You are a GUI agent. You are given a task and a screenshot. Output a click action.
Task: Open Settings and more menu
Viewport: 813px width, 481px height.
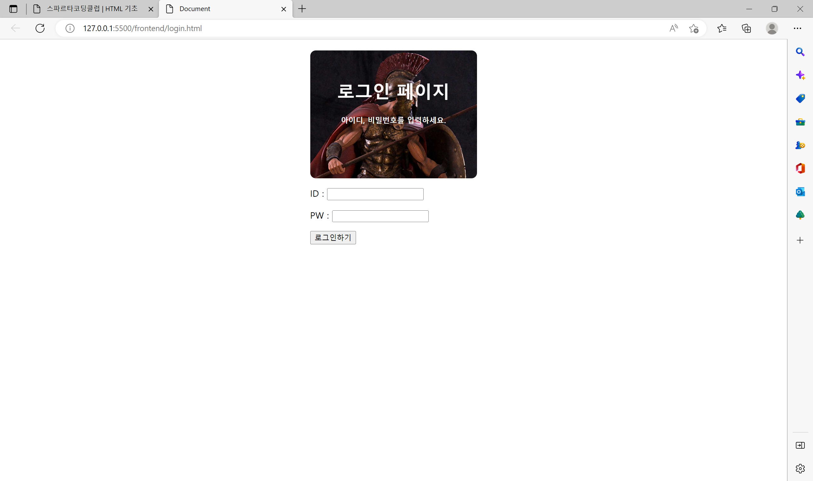[x=797, y=28]
